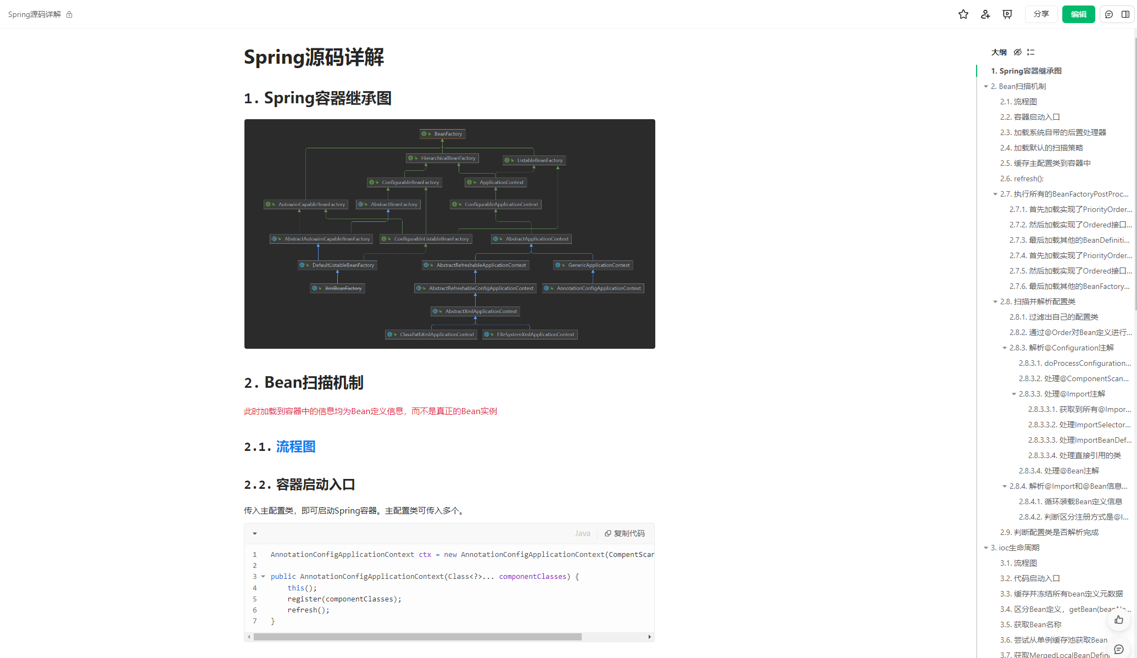The height and width of the screenshot is (658, 1137).
Task: Go to outline 3.2. 代码启动入口
Action: coord(1030,578)
